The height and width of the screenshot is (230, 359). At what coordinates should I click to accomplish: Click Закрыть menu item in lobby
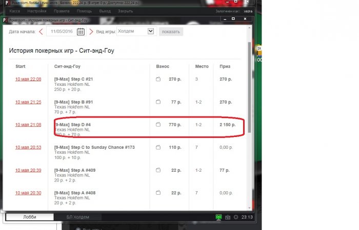pos(125,11)
